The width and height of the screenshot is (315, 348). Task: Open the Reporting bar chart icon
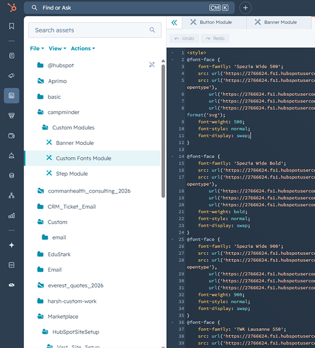point(11,216)
